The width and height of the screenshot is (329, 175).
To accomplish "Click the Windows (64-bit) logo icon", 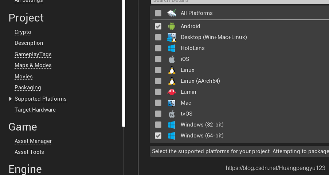I will click(x=172, y=136).
